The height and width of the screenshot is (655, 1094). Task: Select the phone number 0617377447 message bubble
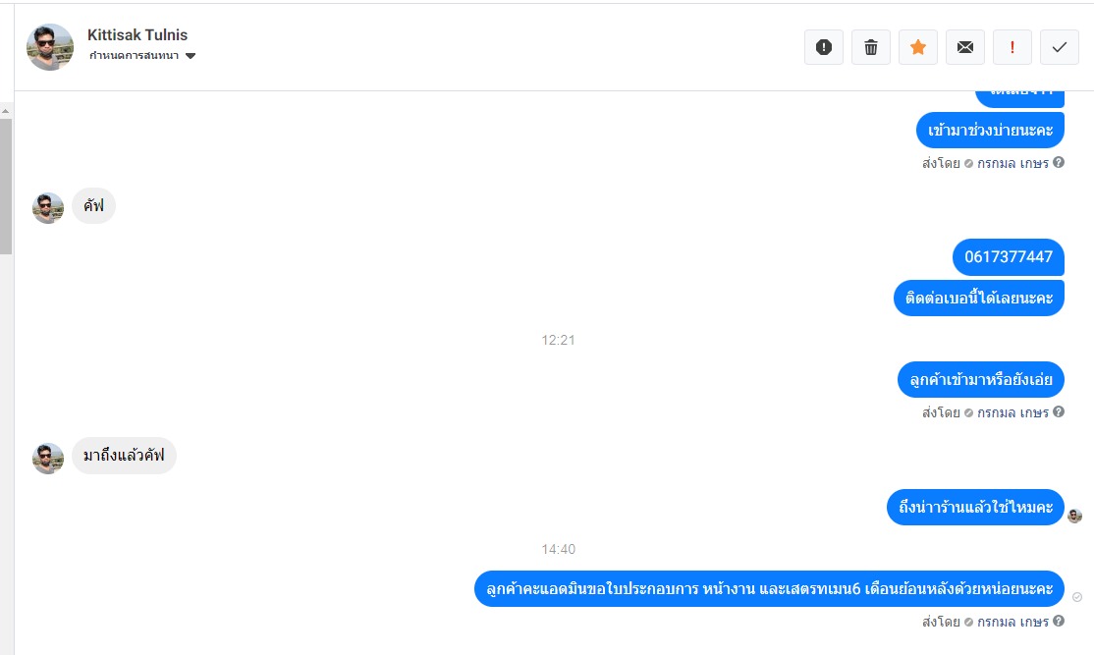click(x=1009, y=256)
